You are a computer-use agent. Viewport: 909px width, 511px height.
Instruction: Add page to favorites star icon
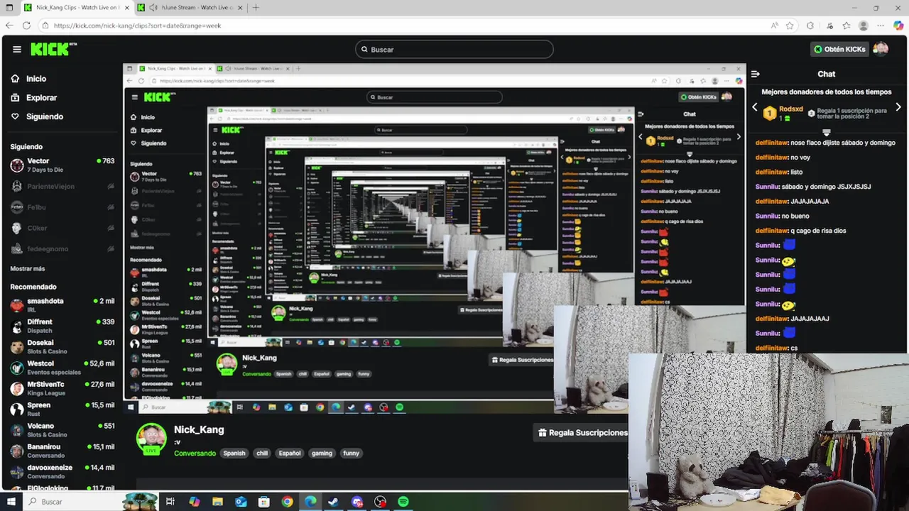pyautogui.click(x=790, y=26)
